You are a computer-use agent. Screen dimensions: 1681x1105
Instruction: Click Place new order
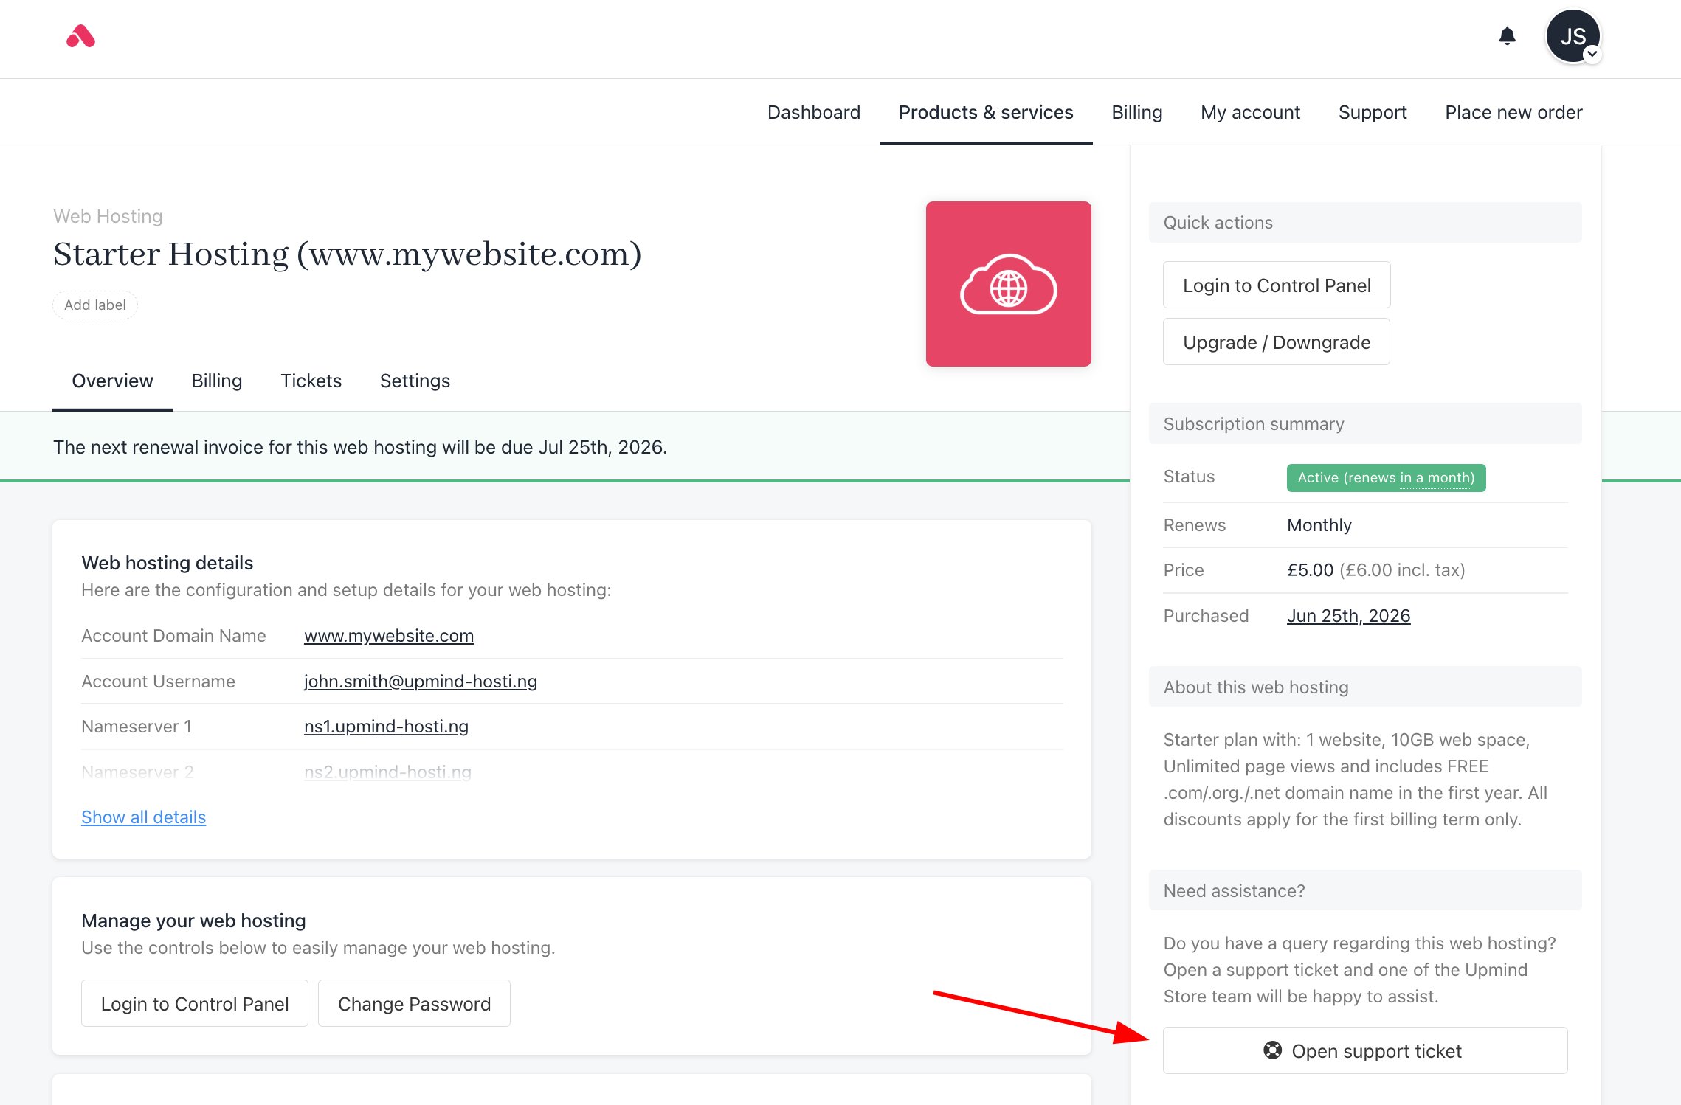pos(1513,112)
